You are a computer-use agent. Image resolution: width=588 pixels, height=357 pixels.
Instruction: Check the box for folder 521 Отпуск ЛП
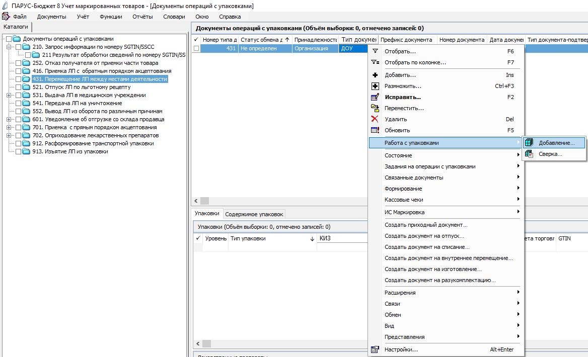tap(18, 87)
